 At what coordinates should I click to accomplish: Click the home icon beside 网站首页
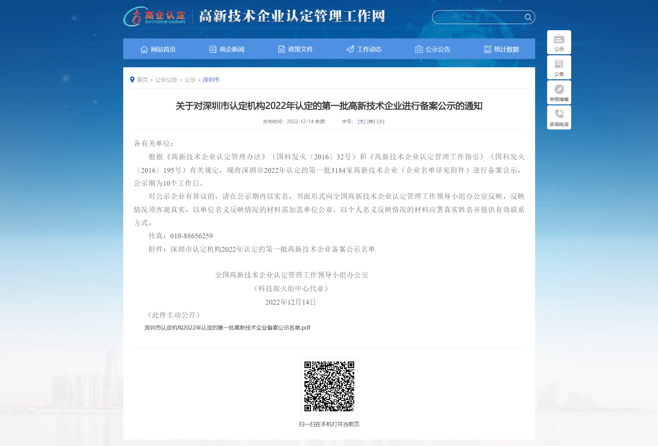tap(144, 49)
